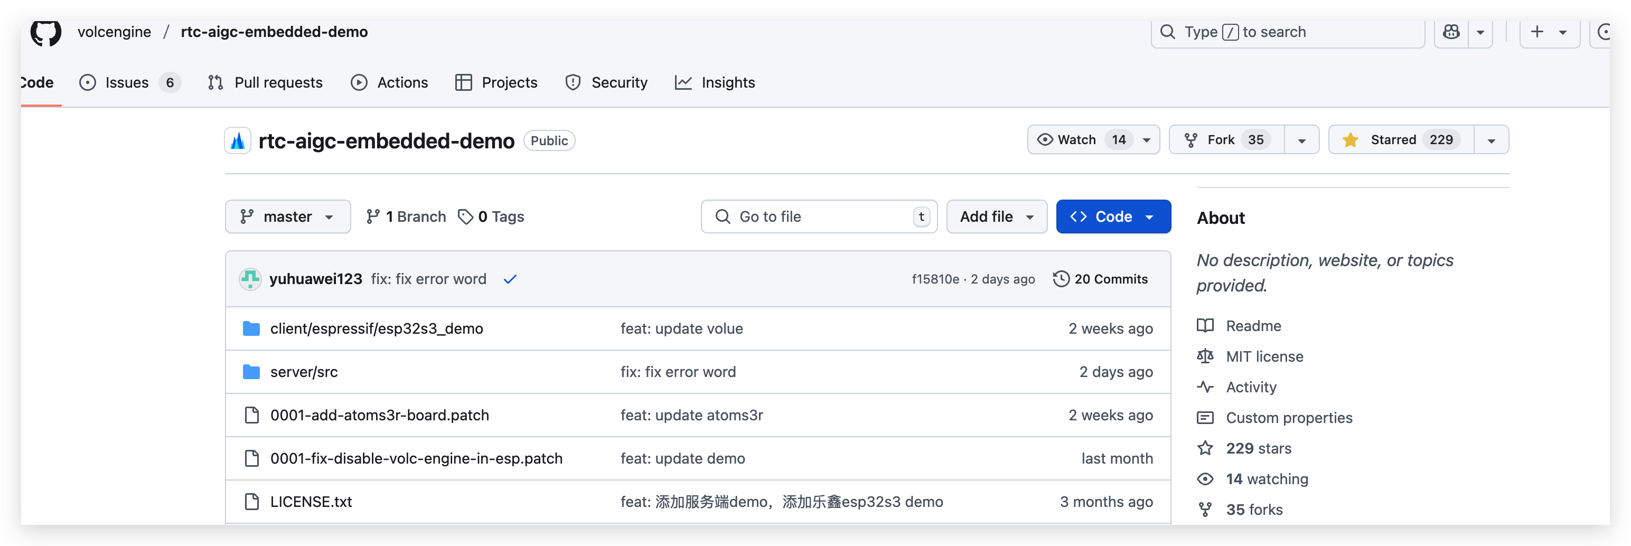
Task: Open volcengine owner link in breadcrumb
Action: [x=114, y=32]
